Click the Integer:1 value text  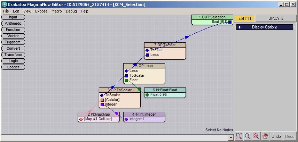137,119
